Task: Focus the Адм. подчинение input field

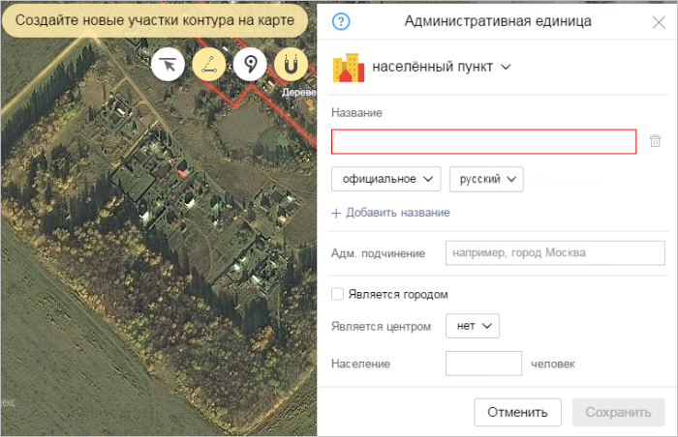Action: 555,253
